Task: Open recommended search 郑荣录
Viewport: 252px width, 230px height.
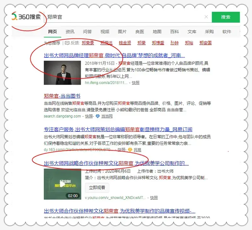Action: (88, 43)
